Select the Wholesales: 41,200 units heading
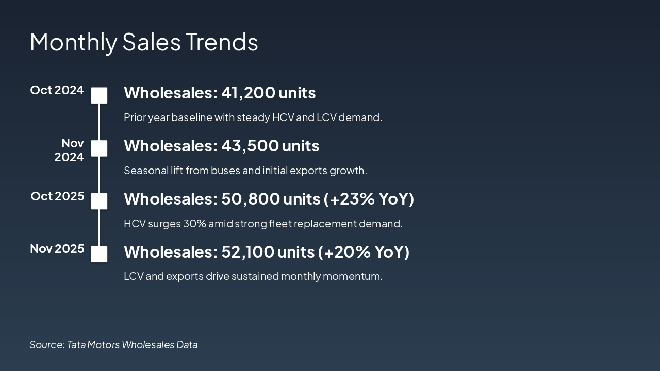Screen dimensions: 660x371 (220, 93)
